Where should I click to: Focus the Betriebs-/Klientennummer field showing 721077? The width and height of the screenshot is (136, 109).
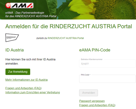click(107, 64)
